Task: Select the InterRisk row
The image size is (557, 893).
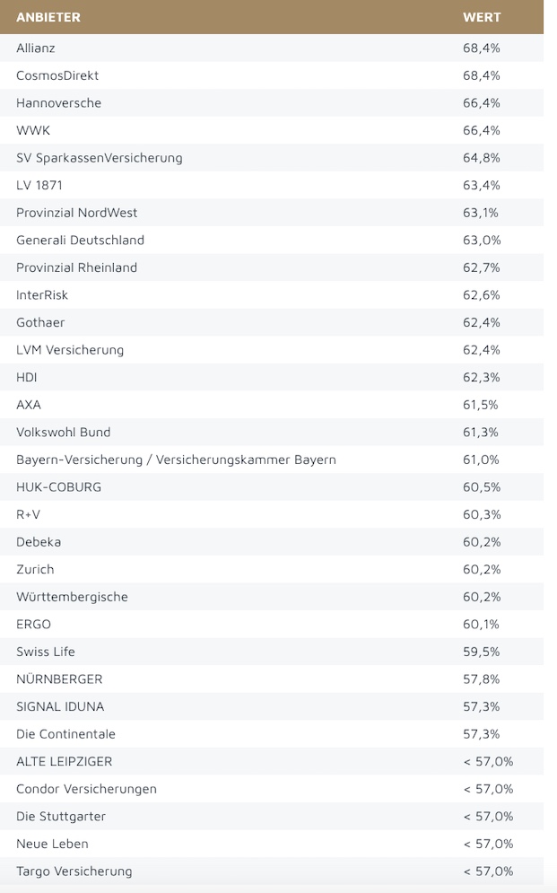Action: (x=42, y=295)
